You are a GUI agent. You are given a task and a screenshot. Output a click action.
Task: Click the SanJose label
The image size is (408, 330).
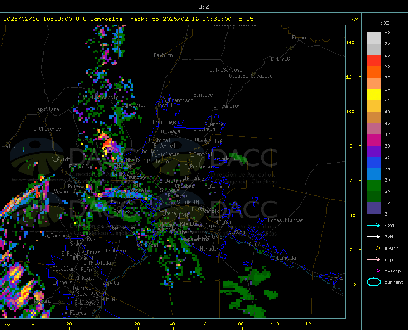203,95
